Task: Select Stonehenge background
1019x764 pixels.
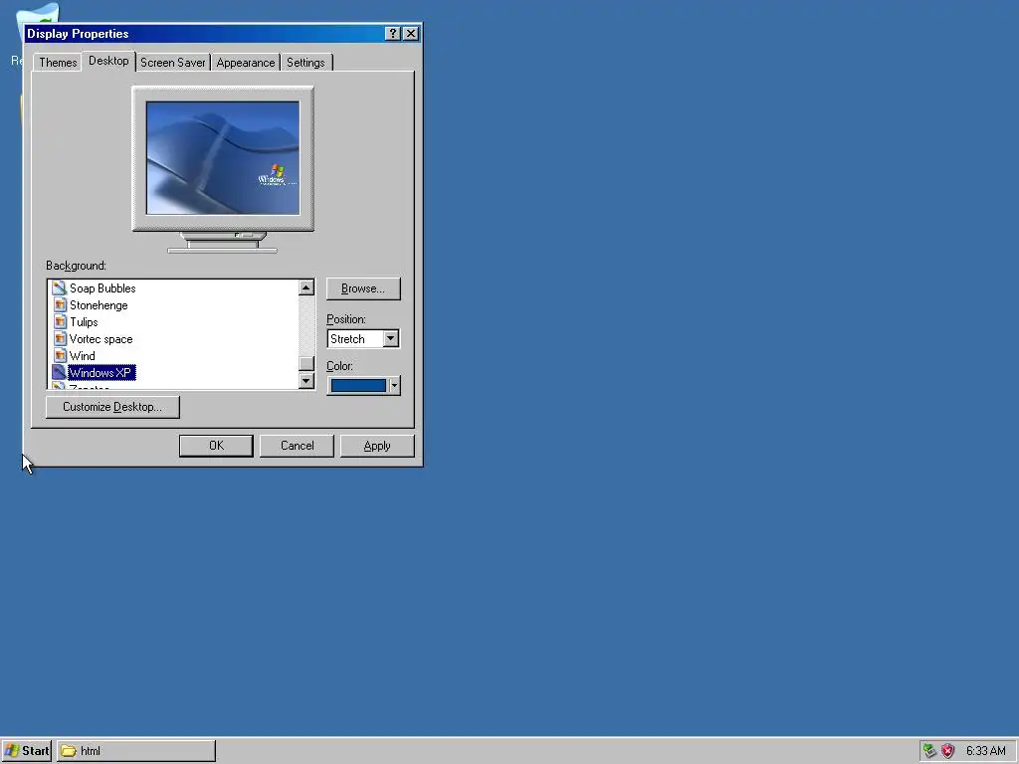Action: (99, 304)
